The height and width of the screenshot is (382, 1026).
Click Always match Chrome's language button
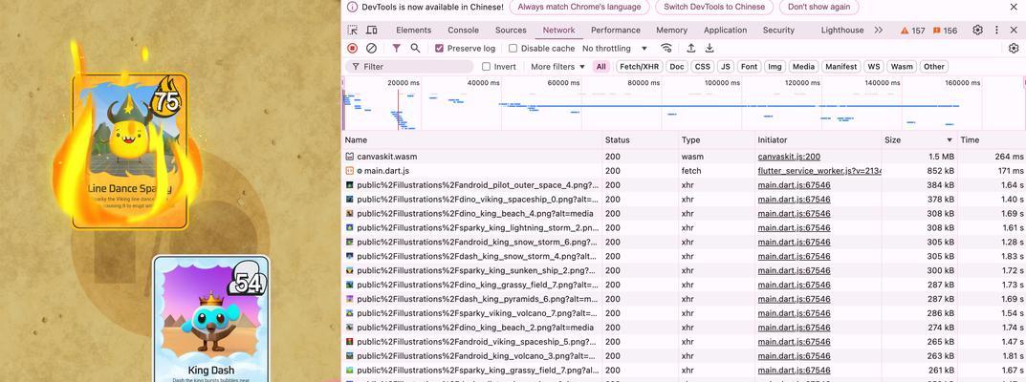(x=579, y=7)
